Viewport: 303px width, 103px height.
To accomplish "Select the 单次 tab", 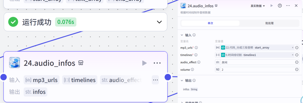I will coord(210,23).
